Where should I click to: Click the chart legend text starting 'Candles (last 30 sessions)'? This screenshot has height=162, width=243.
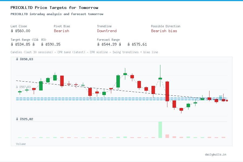tap(84, 52)
